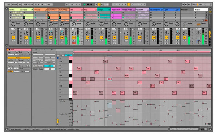Click the Link button

tap(8, 5)
